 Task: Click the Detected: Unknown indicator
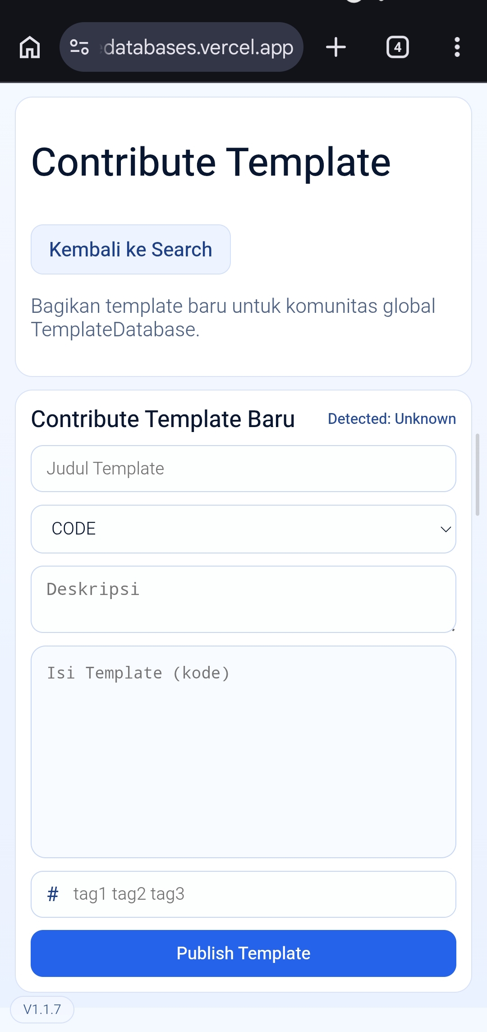click(x=391, y=419)
